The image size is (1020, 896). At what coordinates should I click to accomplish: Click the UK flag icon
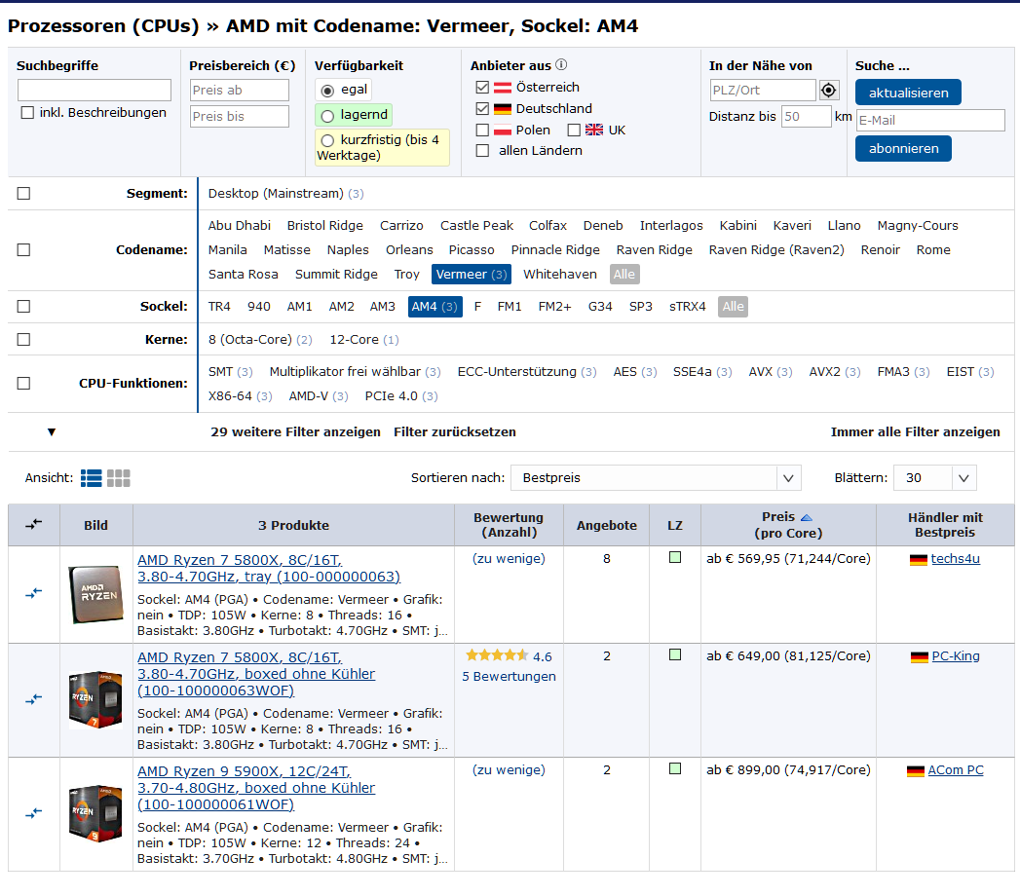594,130
